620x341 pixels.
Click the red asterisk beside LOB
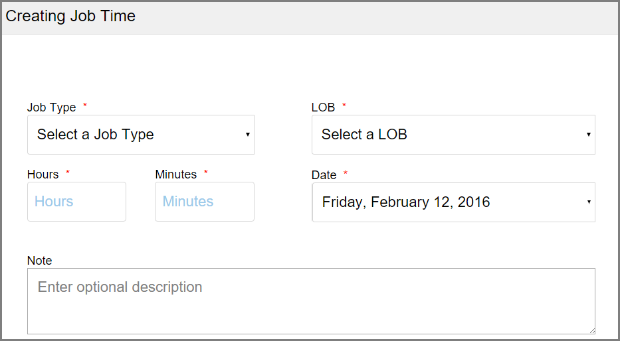344,106
